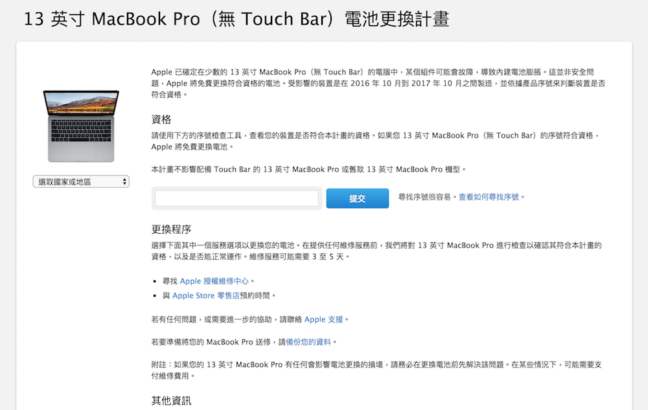The height and width of the screenshot is (410, 648).
Task: Open the 選取國家或地區 dropdown
Action: click(81, 181)
